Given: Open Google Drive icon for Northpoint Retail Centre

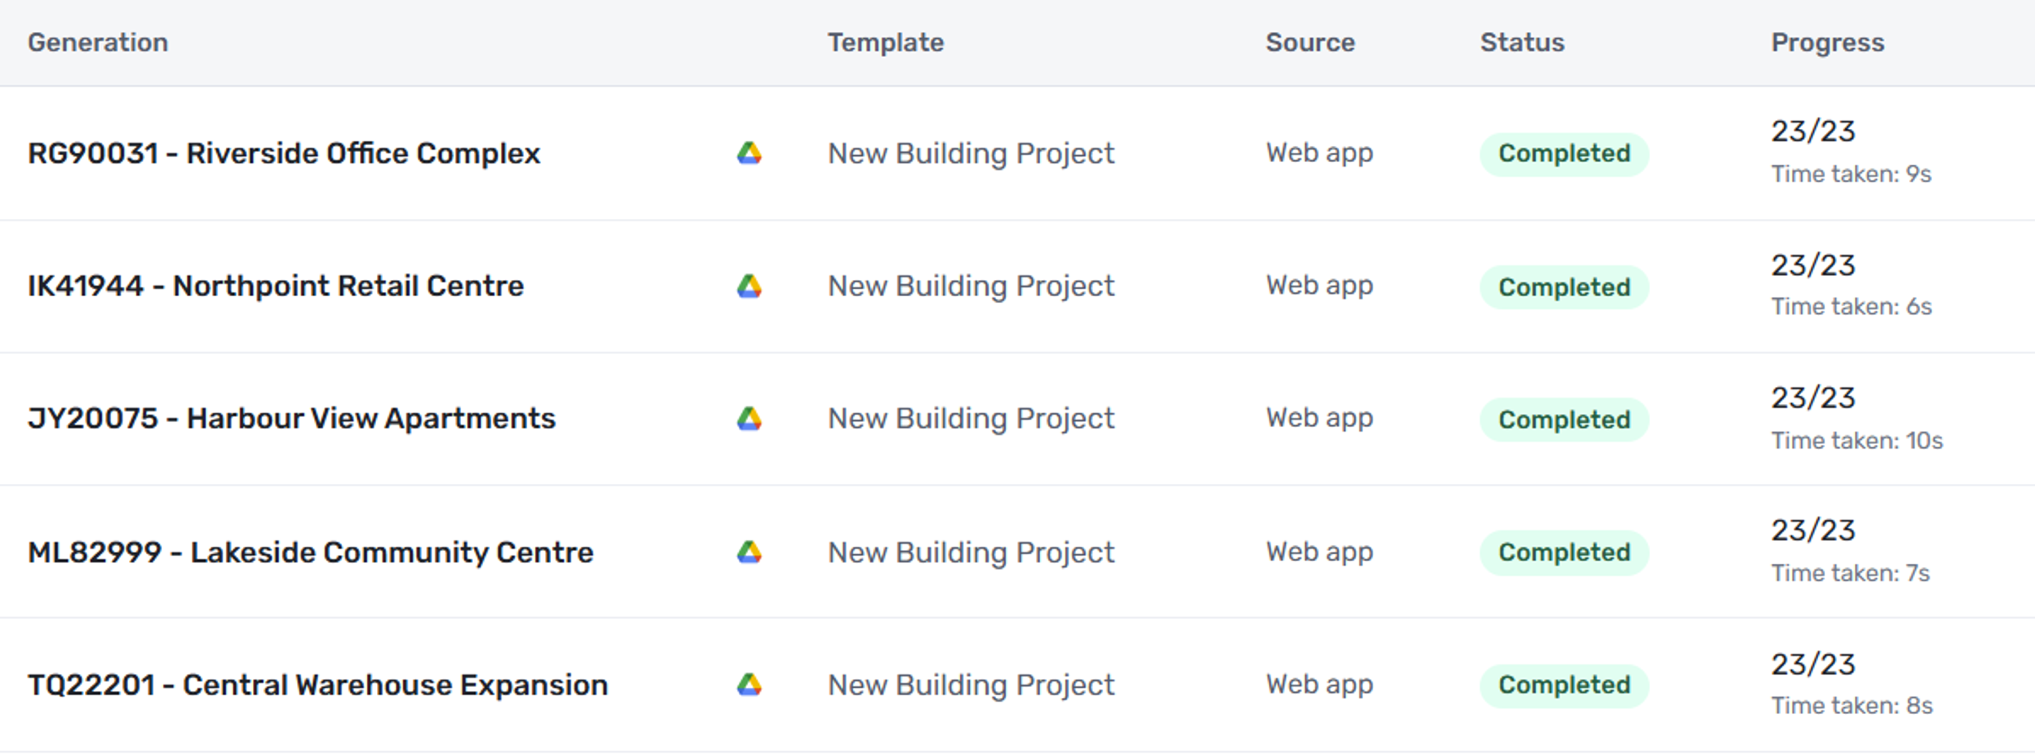Looking at the screenshot, I should point(749,286).
